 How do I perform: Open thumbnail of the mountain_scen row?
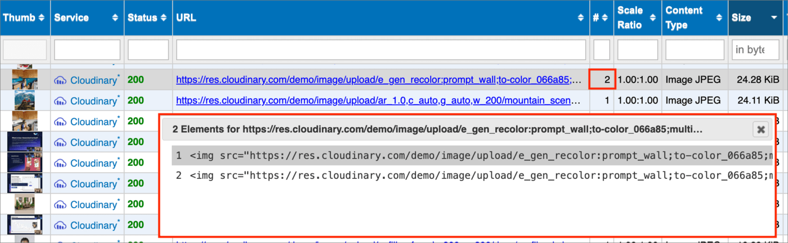coord(25,101)
